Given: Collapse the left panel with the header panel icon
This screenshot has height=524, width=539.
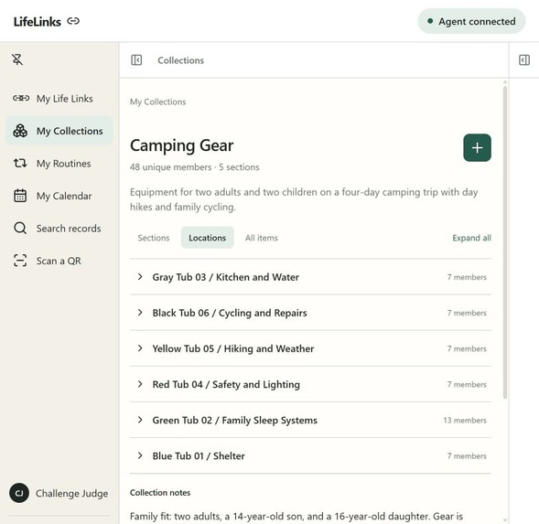Looking at the screenshot, I should click(x=136, y=60).
